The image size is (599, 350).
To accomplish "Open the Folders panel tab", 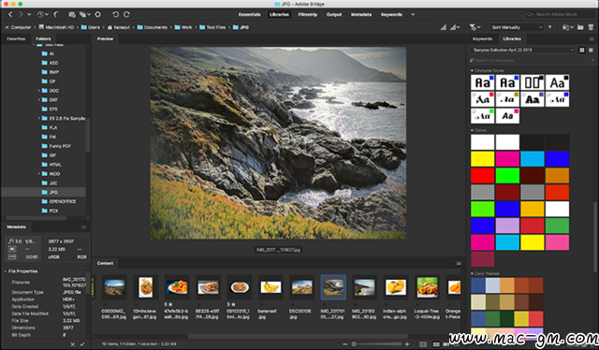I will pyautogui.click(x=43, y=39).
